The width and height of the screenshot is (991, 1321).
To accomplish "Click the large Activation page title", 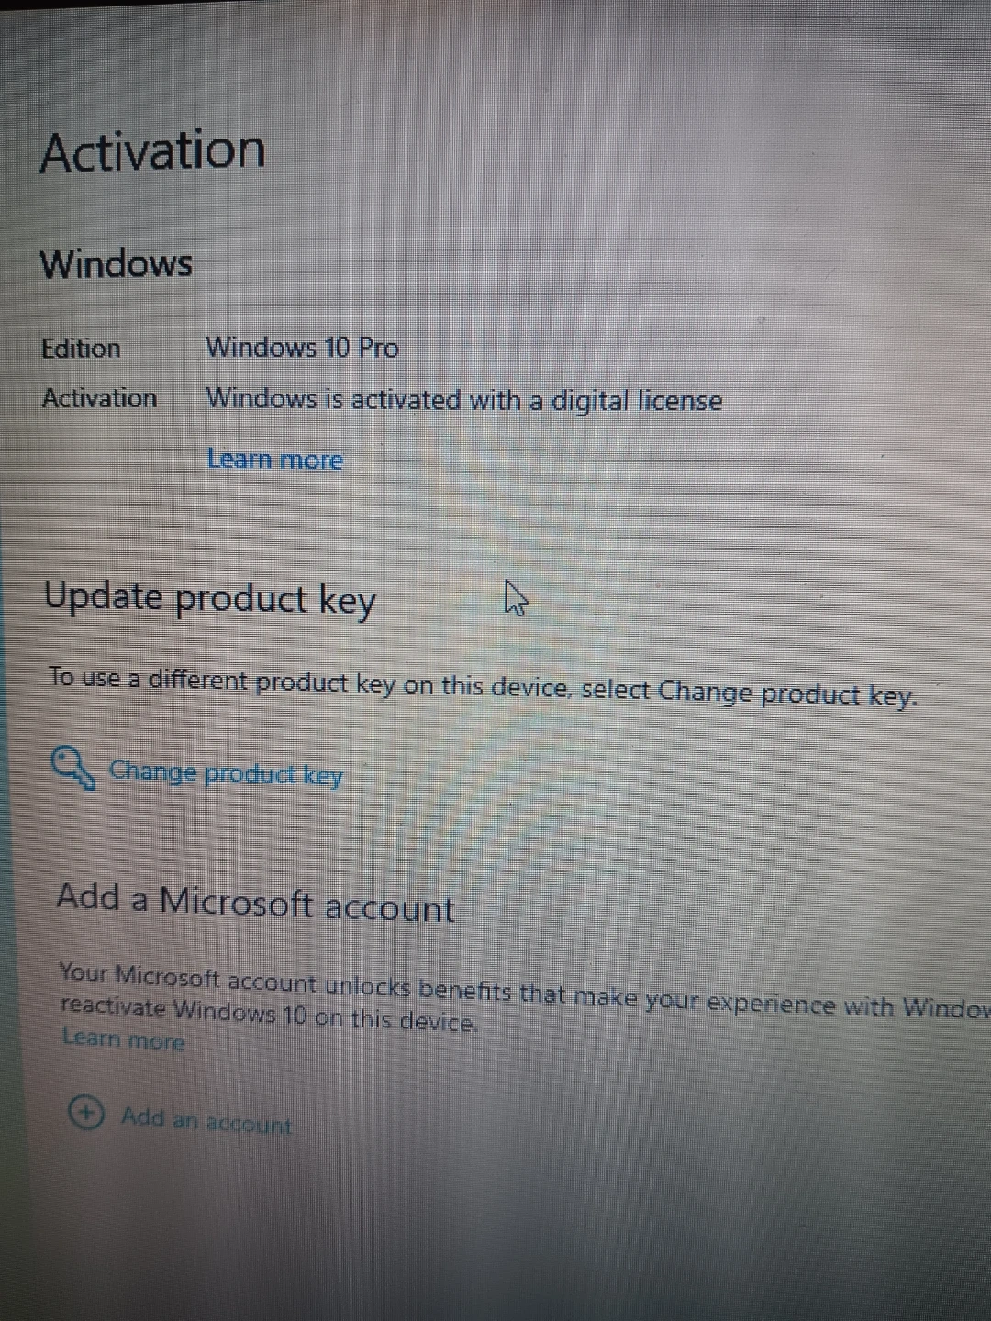I will click(x=153, y=151).
